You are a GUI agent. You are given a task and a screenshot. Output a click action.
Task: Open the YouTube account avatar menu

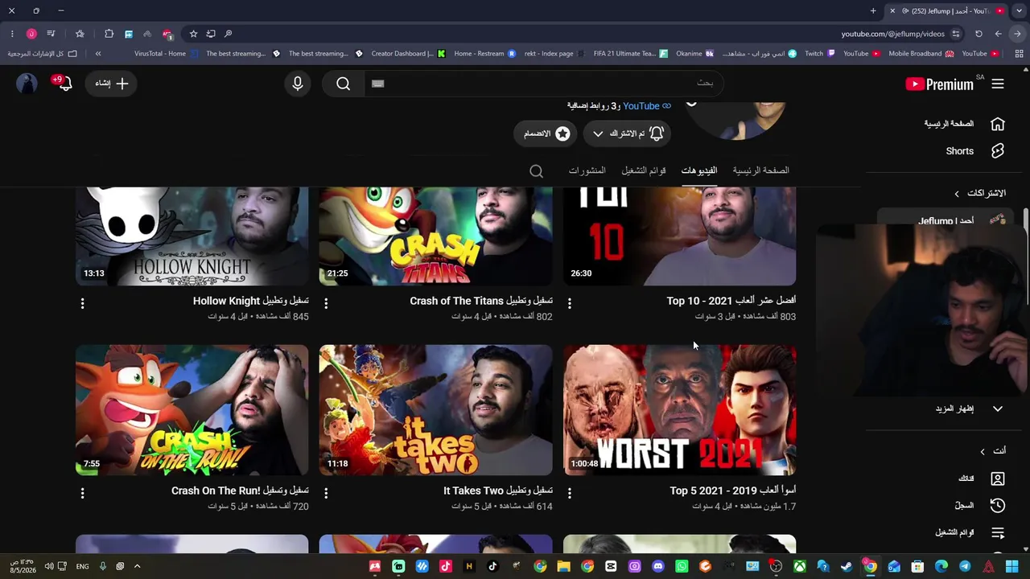point(27,84)
